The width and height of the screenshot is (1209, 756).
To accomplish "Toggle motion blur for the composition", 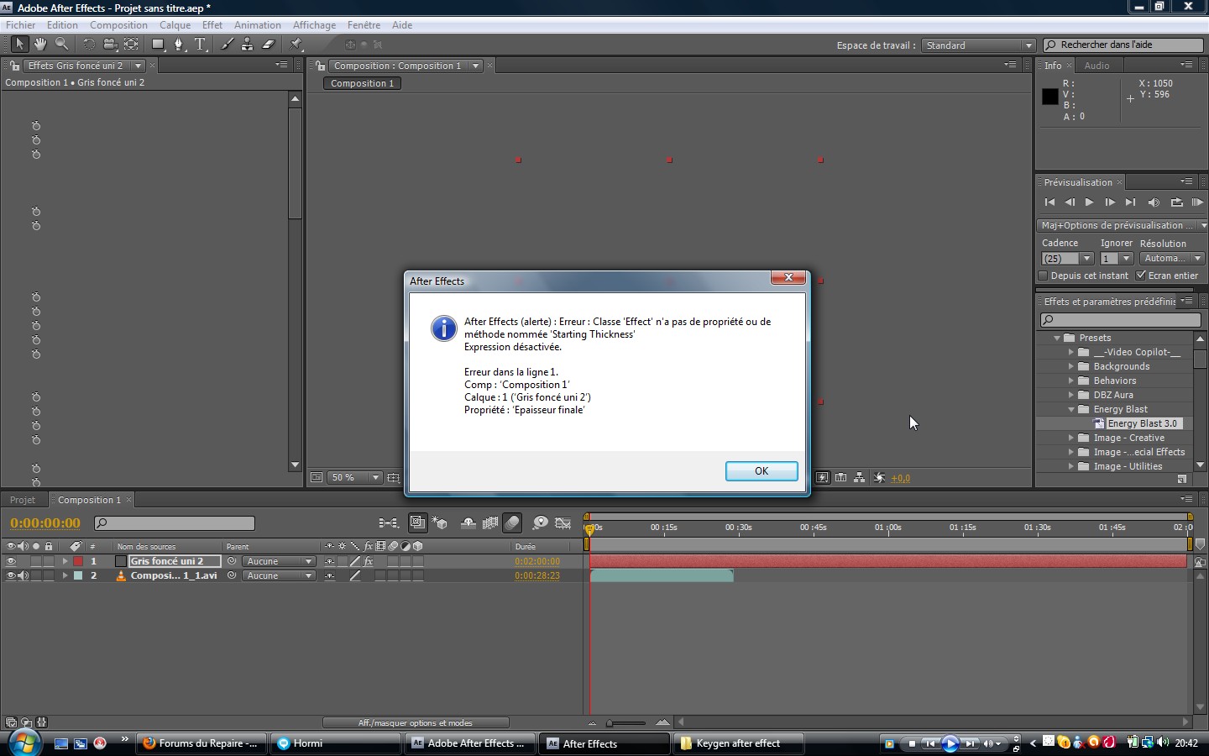I will tap(512, 523).
